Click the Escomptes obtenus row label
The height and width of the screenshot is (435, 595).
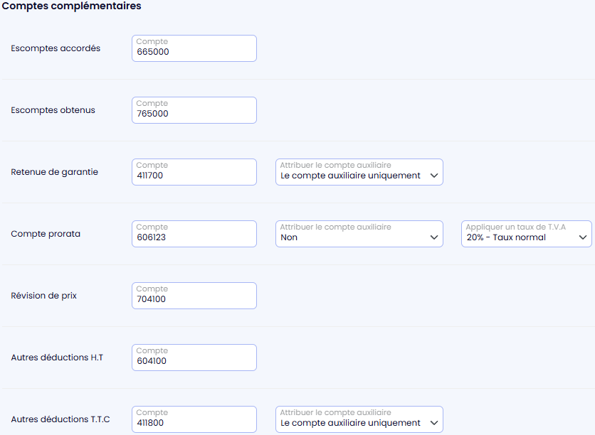53,110
